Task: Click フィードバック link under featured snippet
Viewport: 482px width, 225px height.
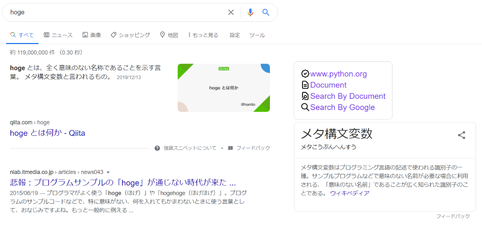Action: point(253,148)
